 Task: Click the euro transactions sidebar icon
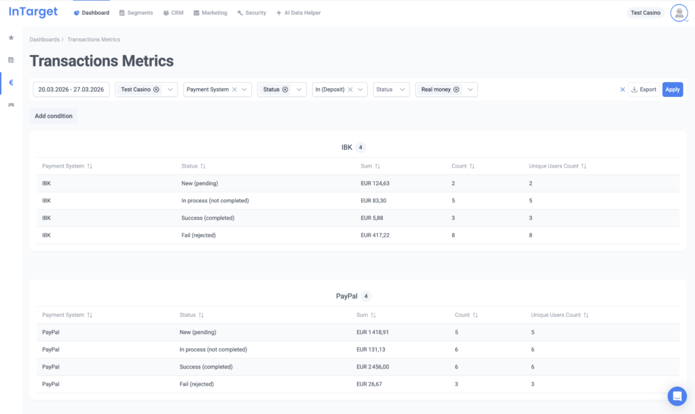coord(11,83)
